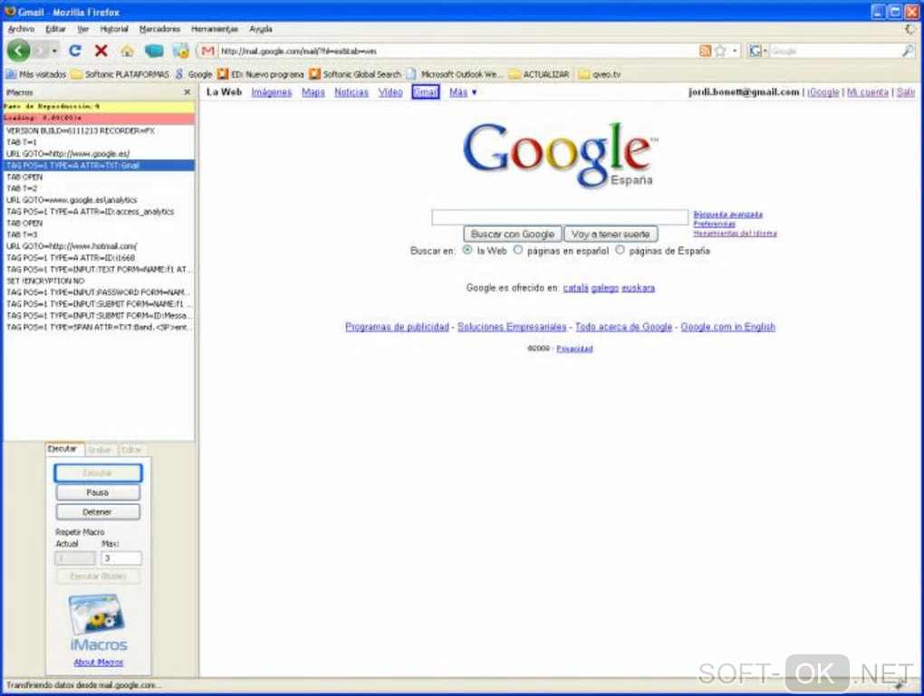Click the Firefox icon in title bar
This screenshot has height=696, width=924.
9,11
